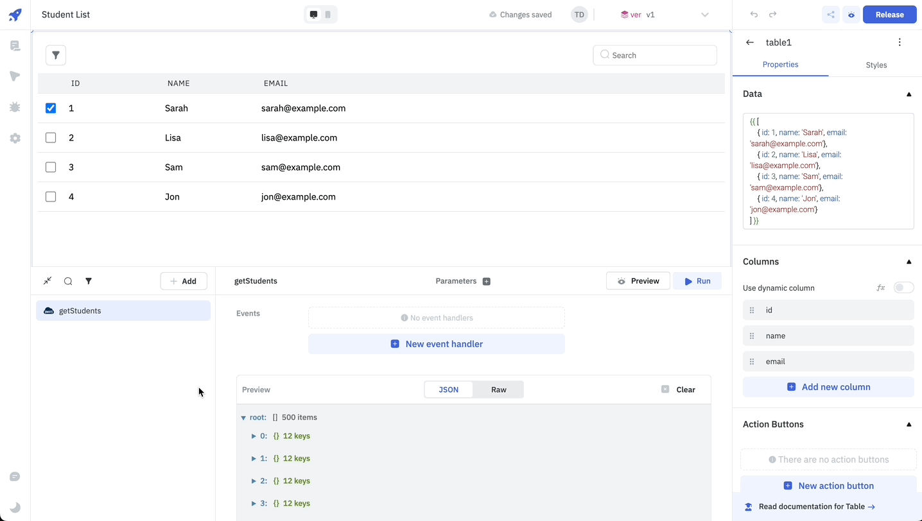Click the undo arrow icon

pos(754,15)
